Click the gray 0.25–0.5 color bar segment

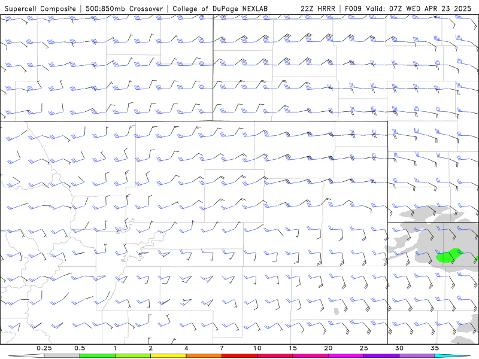(x=62, y=356)
